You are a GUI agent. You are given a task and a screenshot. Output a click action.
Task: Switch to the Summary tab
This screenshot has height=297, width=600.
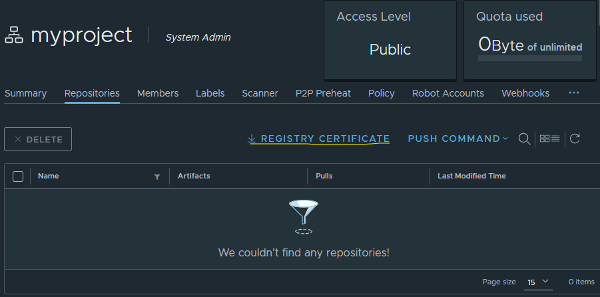pos(26,93)
